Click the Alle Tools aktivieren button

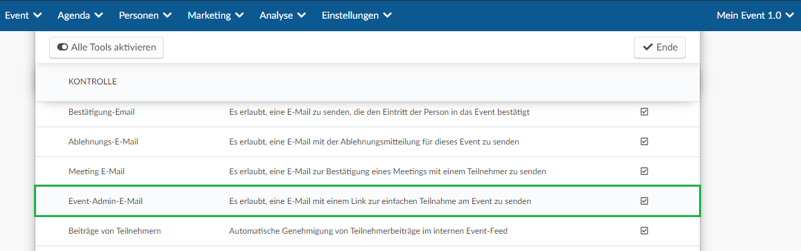106,47
